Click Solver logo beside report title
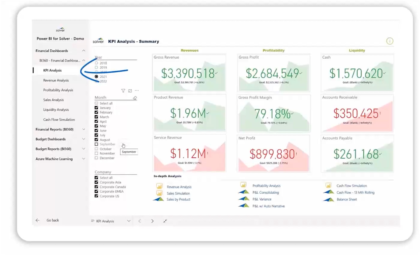This screenshot has width=420, height=256. tap(98, 41)
